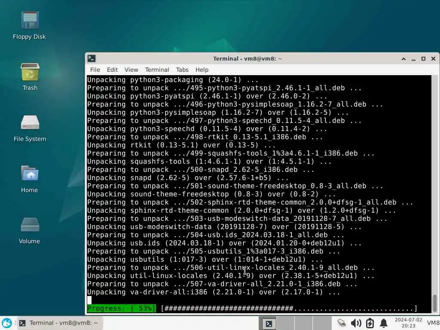This screenshot has height=330, width=440.
Task: Click the terminal icon in the window title bar
Action: pyautogui.click(x=92, y=58)
